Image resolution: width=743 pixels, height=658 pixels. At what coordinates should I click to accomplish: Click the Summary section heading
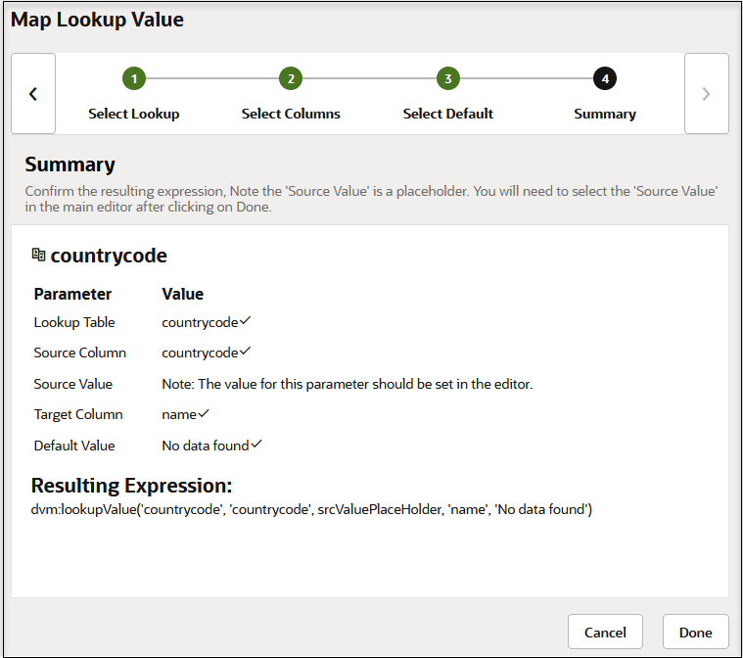pos(70,164)
